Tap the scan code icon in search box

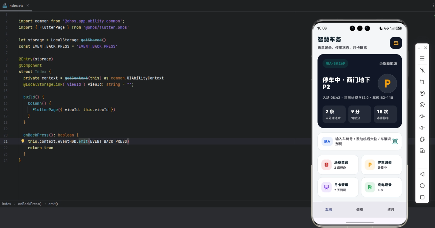(395, 141)
